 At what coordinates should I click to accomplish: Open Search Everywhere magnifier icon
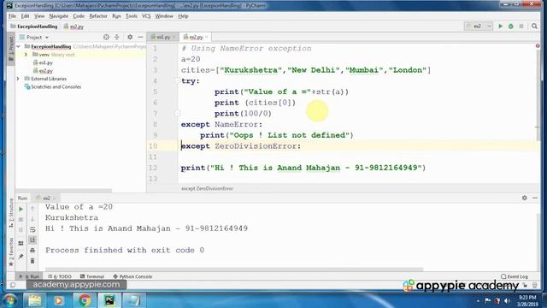pyautogui.click(x=534, y=27)
